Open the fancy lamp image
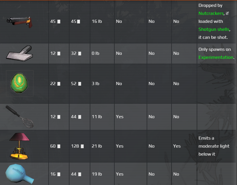Image resolution: width=237 pixels, height=185 pixels. 19,146
